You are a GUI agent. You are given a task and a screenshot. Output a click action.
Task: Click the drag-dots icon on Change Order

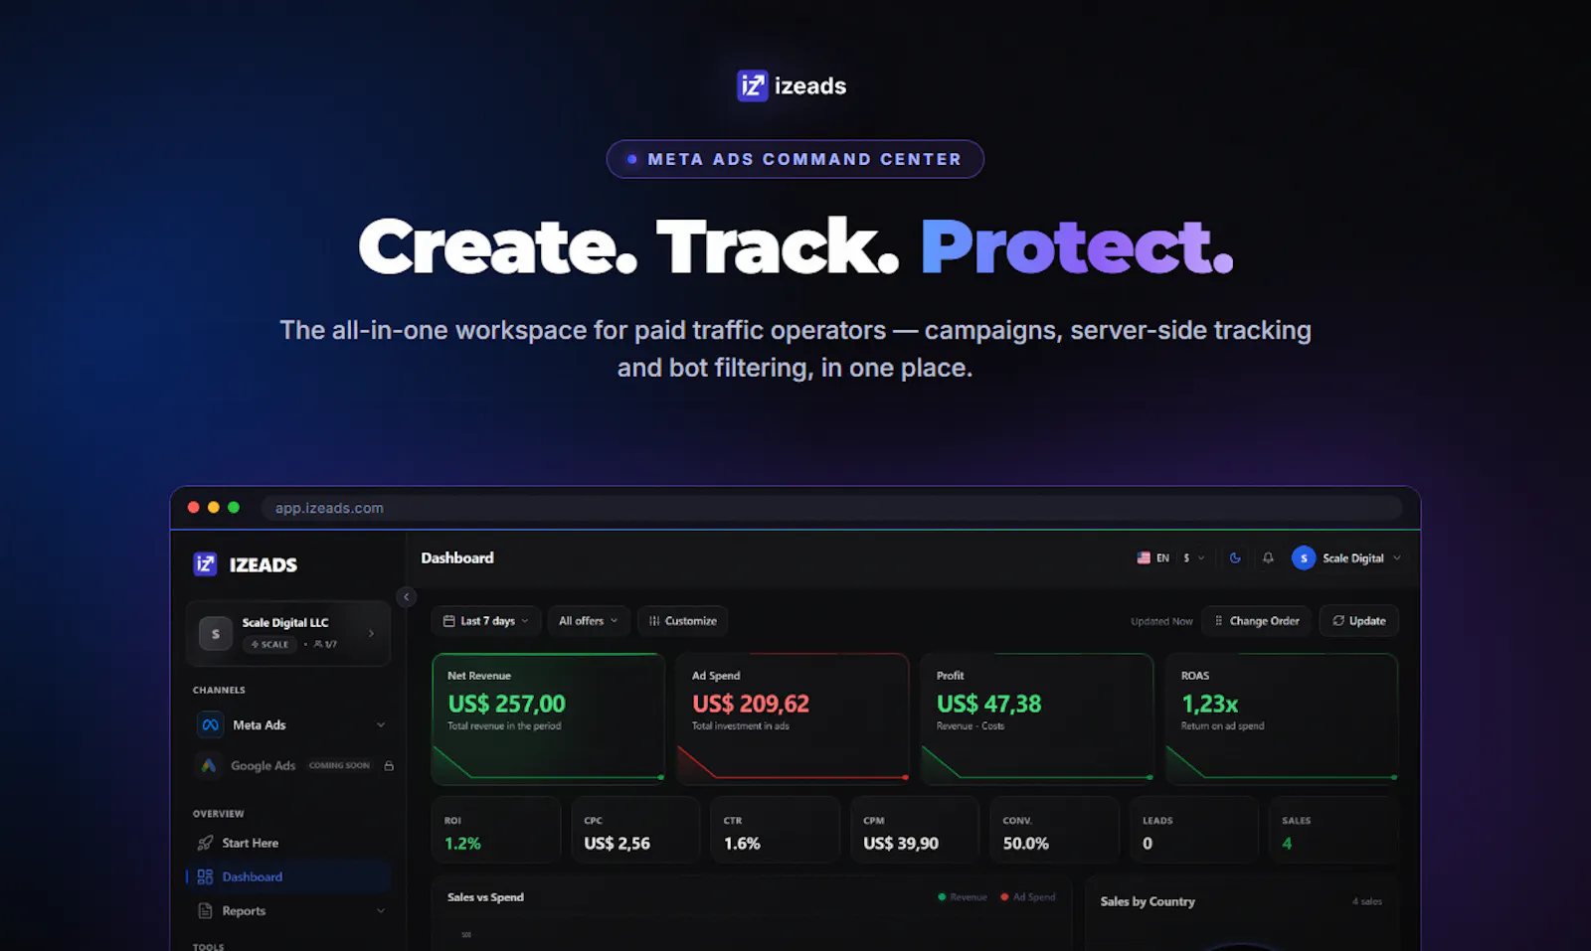point(1219,621)
